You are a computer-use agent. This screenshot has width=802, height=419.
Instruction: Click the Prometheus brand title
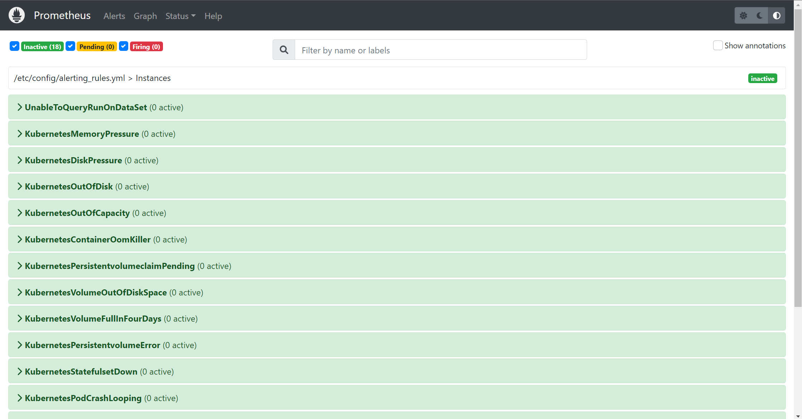click(x=62, y=15)
